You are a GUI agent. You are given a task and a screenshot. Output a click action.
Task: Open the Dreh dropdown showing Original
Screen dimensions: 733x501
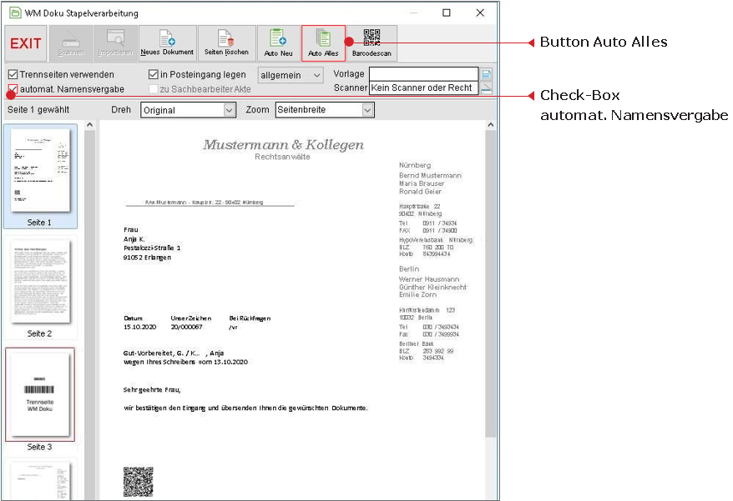[189, 110]
